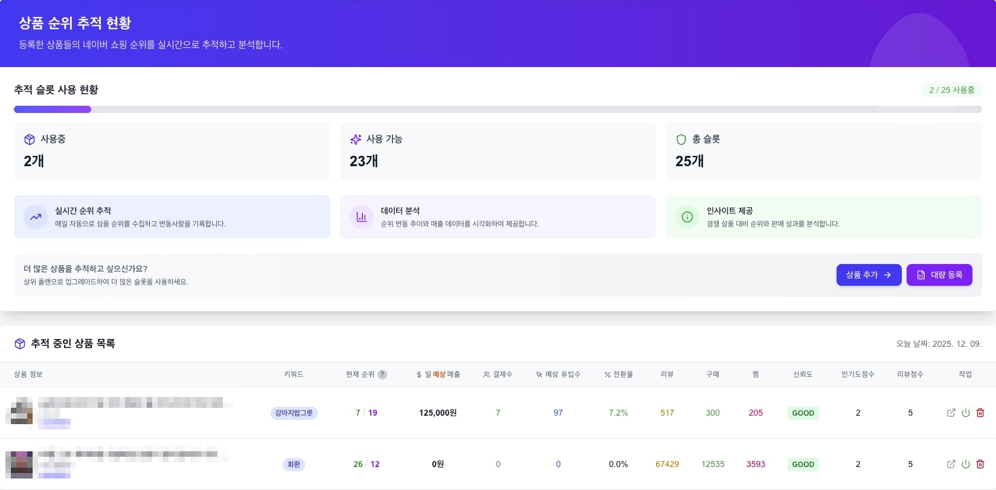Click the GOOD badge in 화환 row
Image resolution: width=996 pixels, height=490 pixels.
[x=803, y=465]
